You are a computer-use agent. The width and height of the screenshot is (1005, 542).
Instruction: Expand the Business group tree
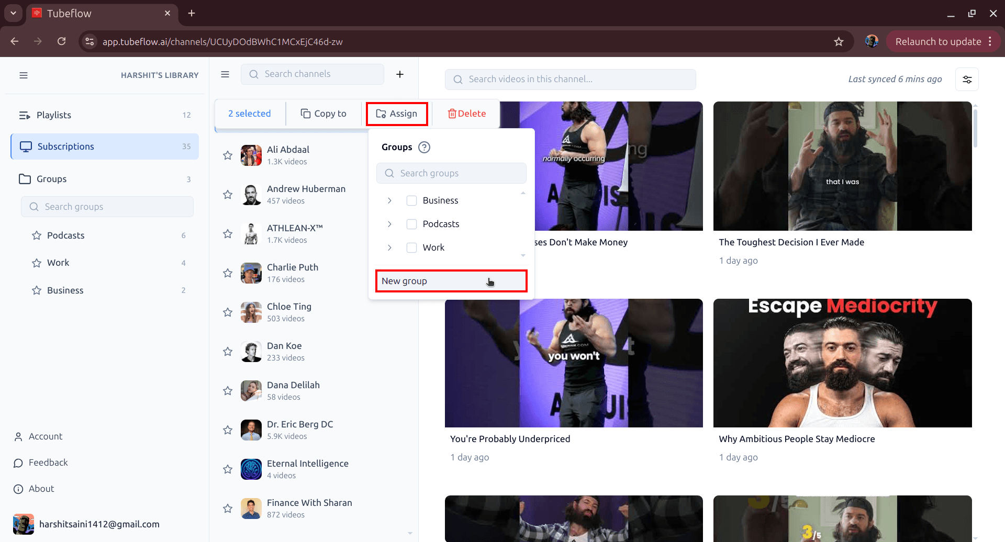coord(389,200)
